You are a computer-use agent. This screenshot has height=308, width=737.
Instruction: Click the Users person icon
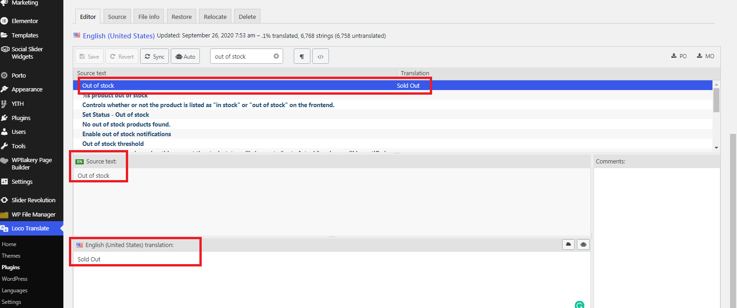click(x=4, y=132)
